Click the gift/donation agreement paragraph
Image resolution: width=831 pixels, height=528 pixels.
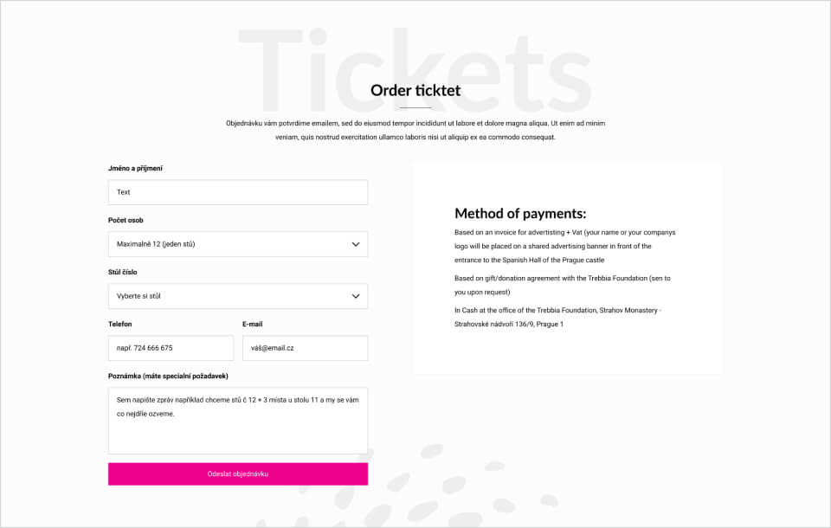tap(563, 285)
